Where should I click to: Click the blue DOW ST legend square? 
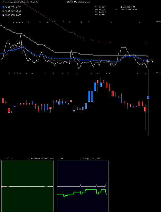point(3,7)
